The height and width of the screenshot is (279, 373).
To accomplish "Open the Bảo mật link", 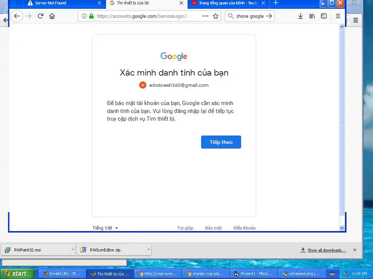I will tap(213, 228).
